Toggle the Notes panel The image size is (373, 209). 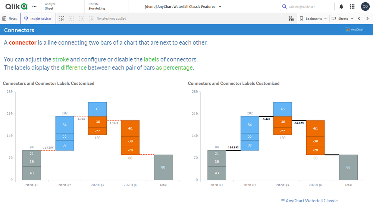[10, 19]
